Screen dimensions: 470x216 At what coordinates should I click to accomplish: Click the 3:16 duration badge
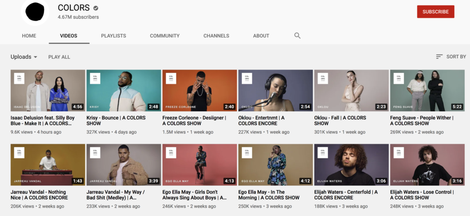pos(457,181)
